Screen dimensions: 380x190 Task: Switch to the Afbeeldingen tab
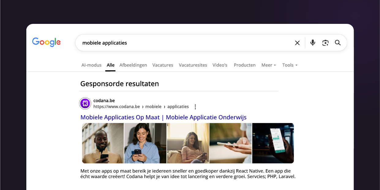click(133, 65)
